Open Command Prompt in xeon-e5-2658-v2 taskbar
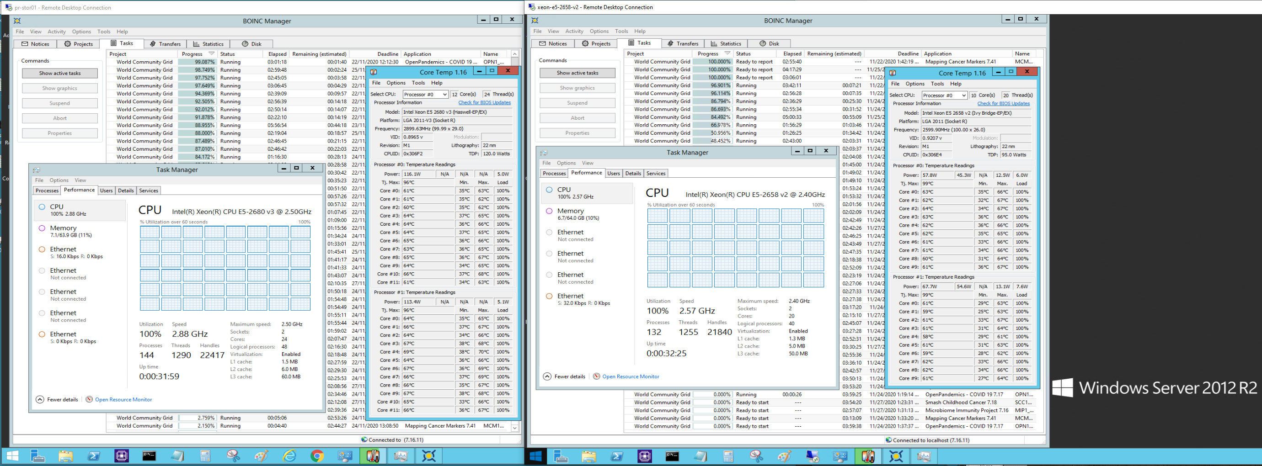1262x466 pixels. (673, 456)
